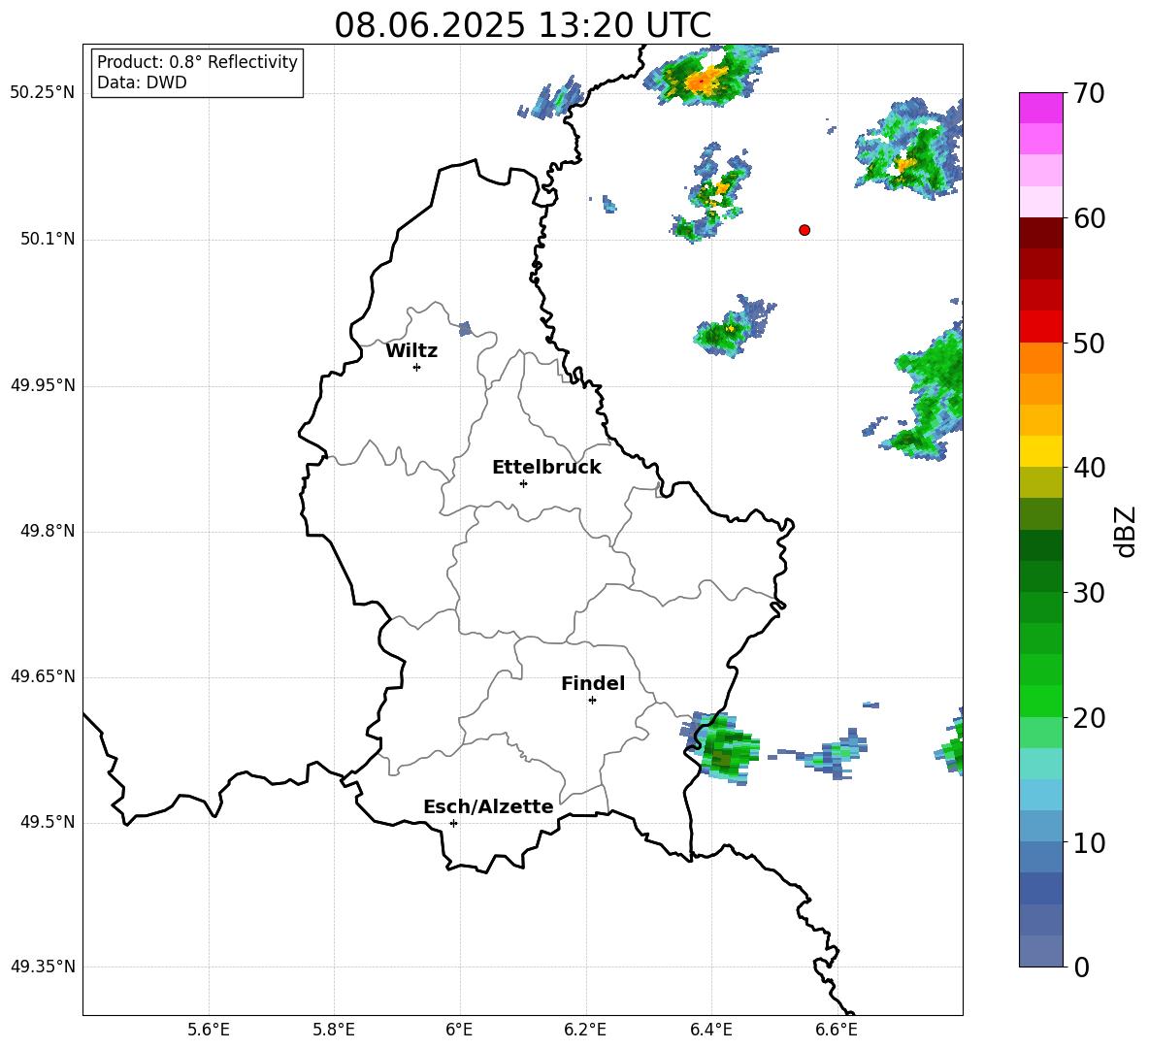Click the 6.4°E longitude label

click(x=710, y=1030)
